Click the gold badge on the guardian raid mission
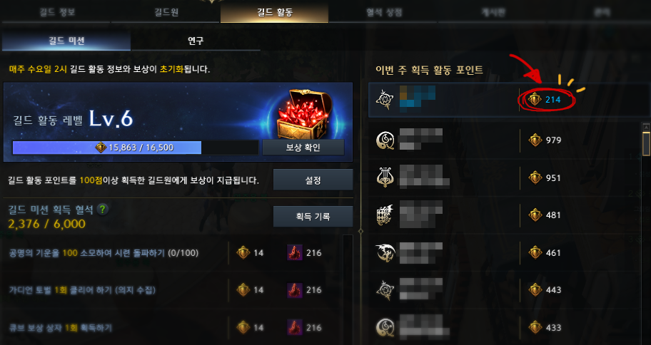Image resolution: width=651 pixels, height=345 pixels. coord(243,290)
